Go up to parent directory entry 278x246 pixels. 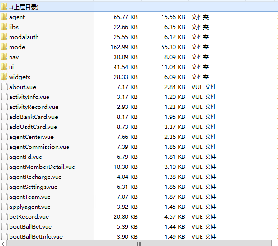click(x=139, y=7)
